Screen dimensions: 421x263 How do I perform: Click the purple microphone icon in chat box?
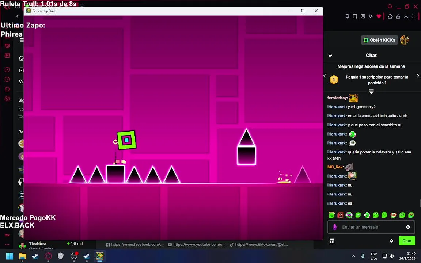pyautogui.click(x=334, y=227)
